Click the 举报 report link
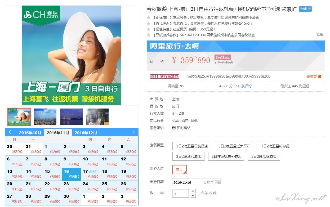 [320, 35]
